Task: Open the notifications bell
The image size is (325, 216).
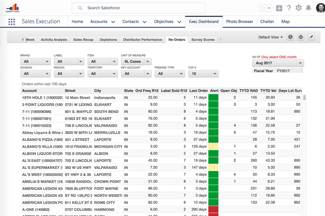Action: coord(309,8)
